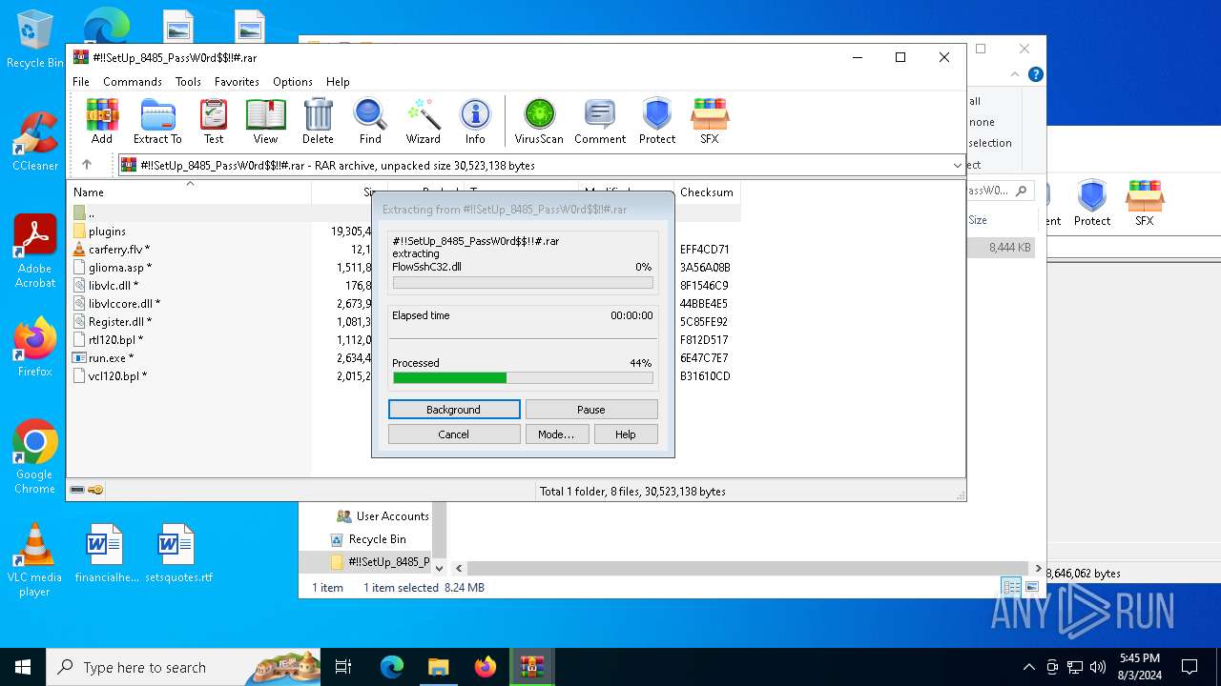Click the current-file progress bar

pos(523,283)
